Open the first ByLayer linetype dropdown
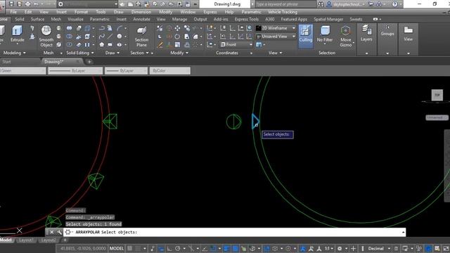This screenshot has width=450, height=253. click(75, 70)
